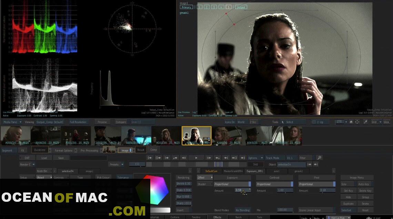Open the Contrast Proportional dropdown
This screenshot has height=219, width=393.
pos(274,184)
